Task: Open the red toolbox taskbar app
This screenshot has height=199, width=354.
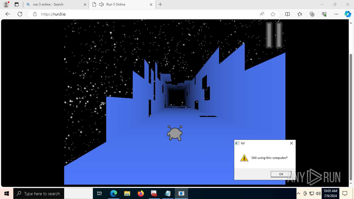Action: click(154, 193)
